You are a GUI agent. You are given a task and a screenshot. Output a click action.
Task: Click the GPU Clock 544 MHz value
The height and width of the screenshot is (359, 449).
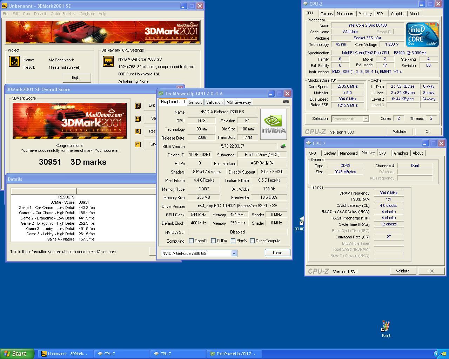pos(199,215)
